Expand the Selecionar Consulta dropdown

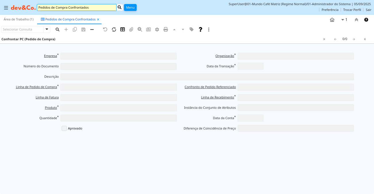[x=47, y=29]
